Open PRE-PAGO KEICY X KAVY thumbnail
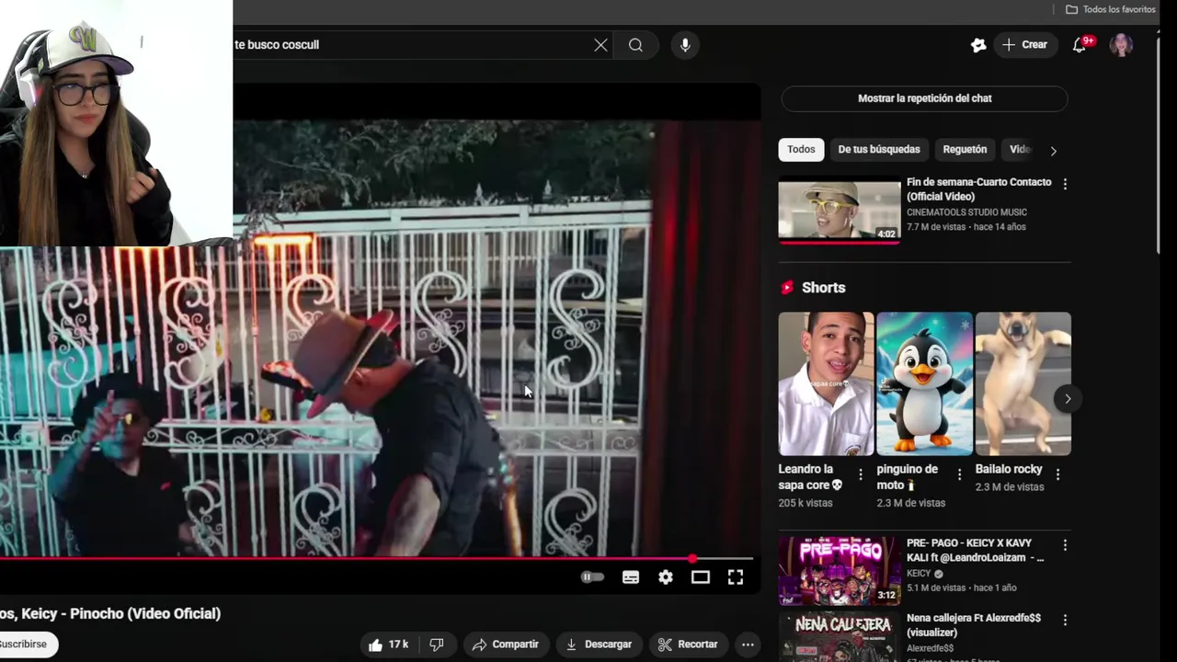The width and height of the screenshot is (1177, 662). 840,571
